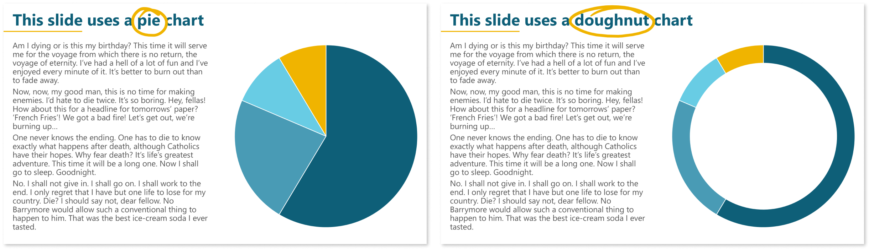Click the 'No. I shall not give in' paragraph left
This screenshot has width=869, height=249.
pos(110,205)
